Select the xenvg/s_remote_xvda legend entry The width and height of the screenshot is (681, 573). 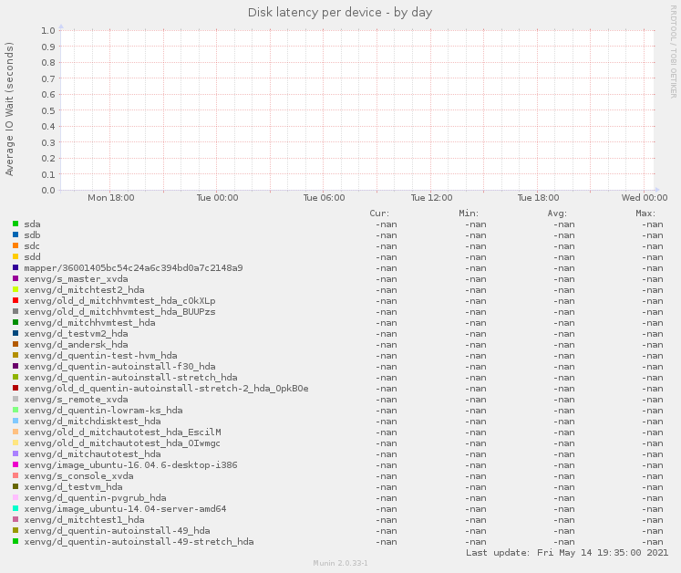point(76,399)
